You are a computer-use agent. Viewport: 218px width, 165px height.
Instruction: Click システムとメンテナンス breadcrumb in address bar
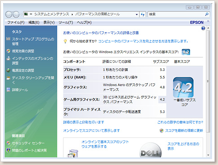pos(52,14)
